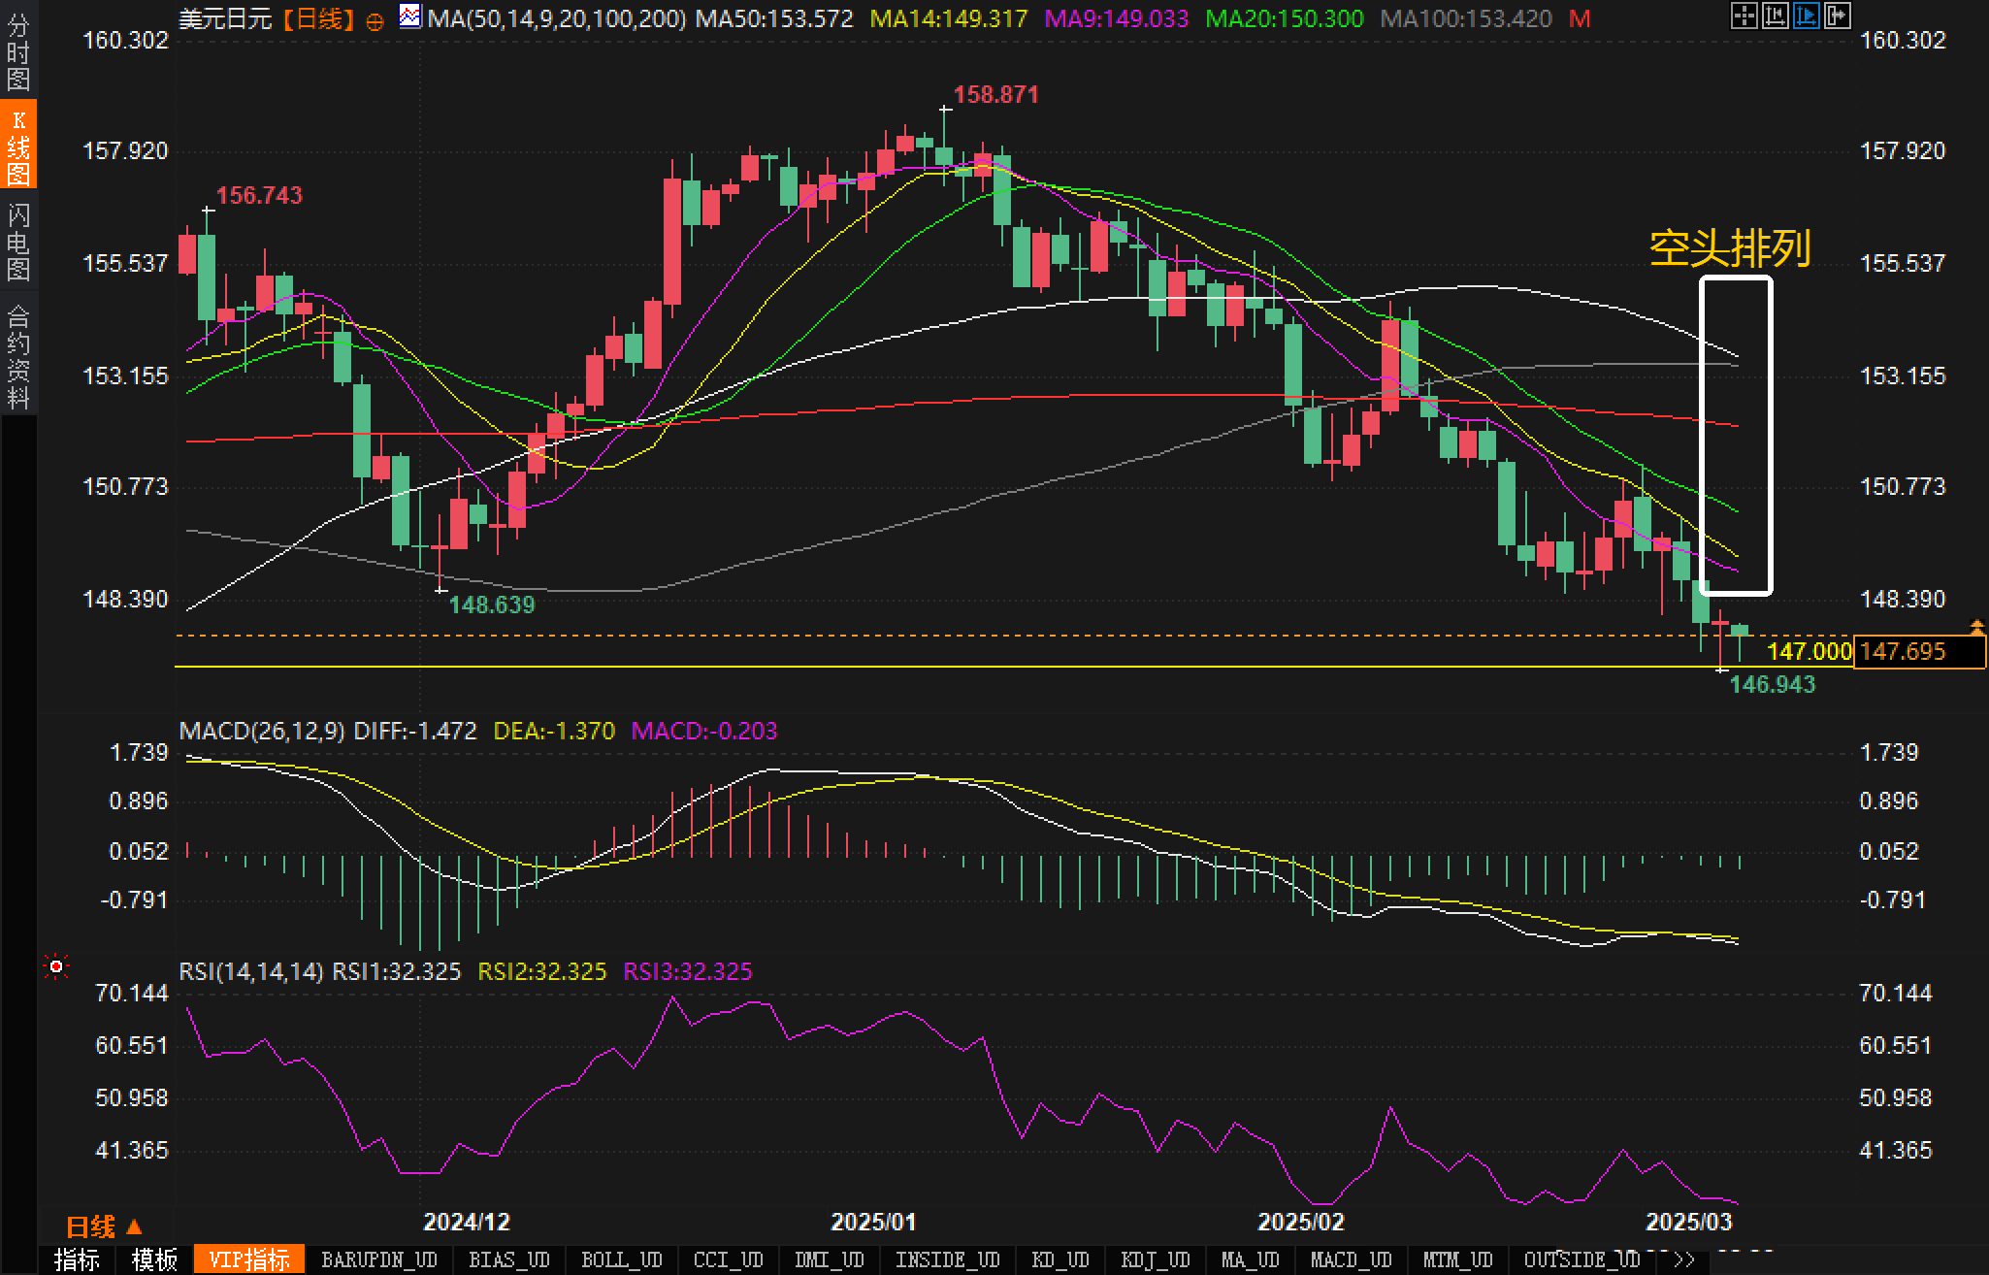This screenshot has height=1275, width=1989.
Task: Click the panel-with-right-arrow icon at top right
Action: point(1838,16)
